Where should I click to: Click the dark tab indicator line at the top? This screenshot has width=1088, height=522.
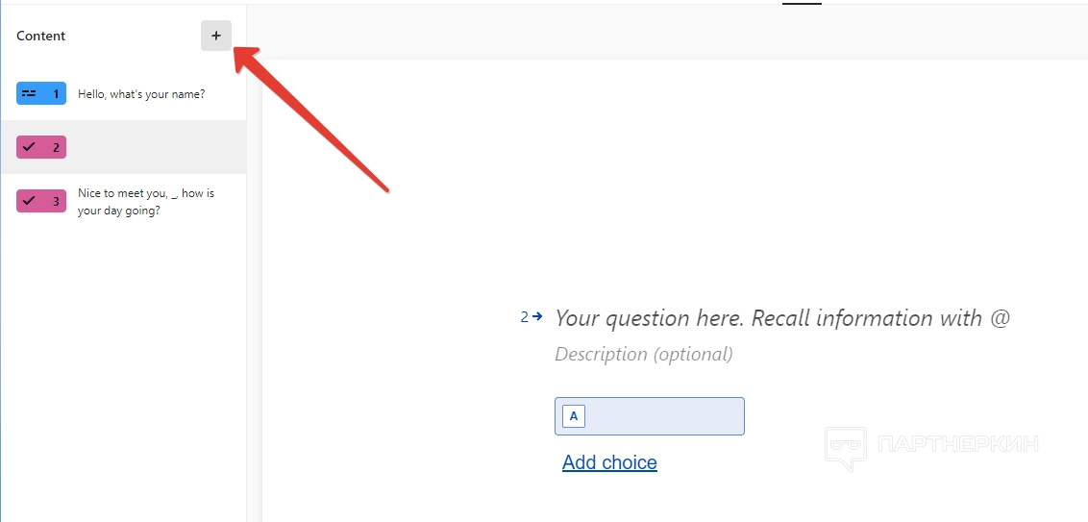click(x=802, y=4)
